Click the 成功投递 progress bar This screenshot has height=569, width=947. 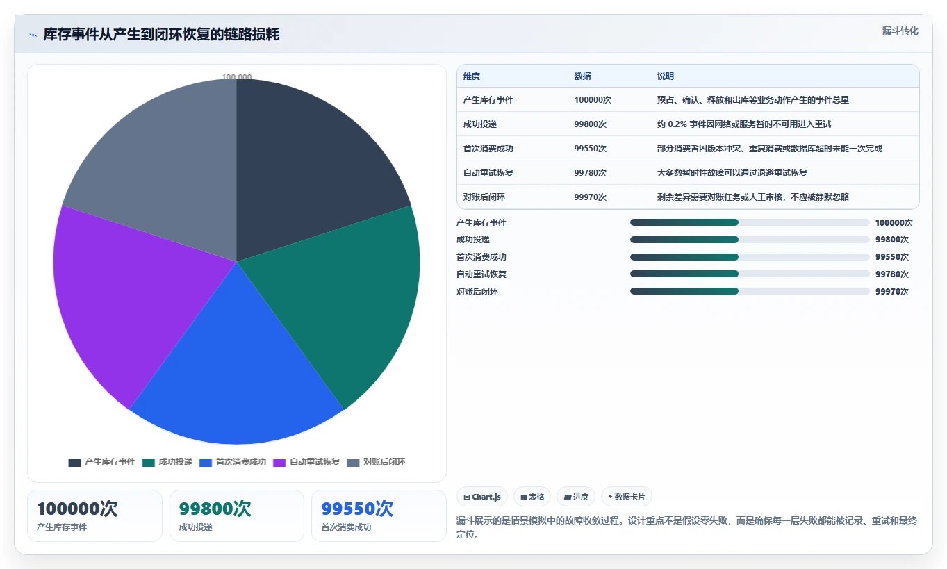(750, 240)
